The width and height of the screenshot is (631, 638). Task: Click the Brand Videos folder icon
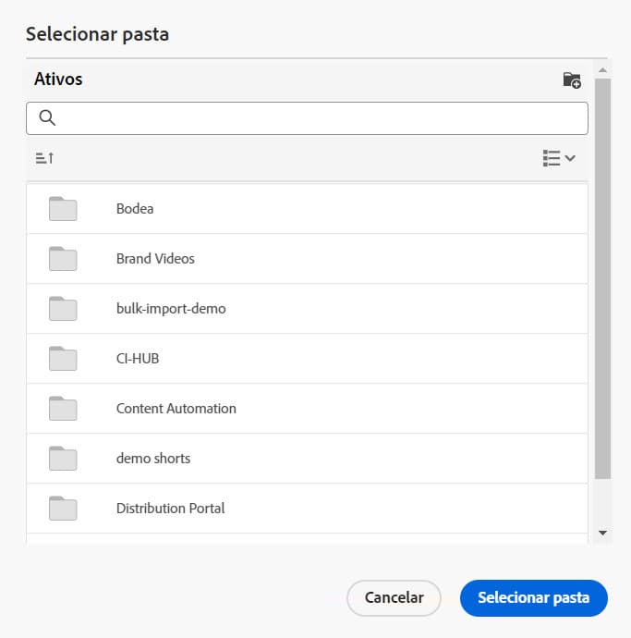point(63,259)
